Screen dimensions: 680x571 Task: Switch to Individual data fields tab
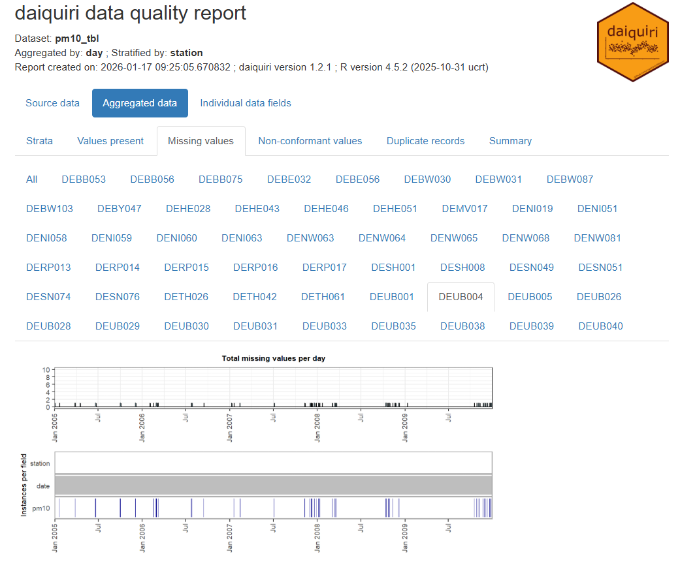pyautogui.click(x=246, y=103)
